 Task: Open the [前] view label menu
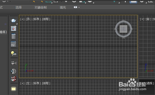148,19
